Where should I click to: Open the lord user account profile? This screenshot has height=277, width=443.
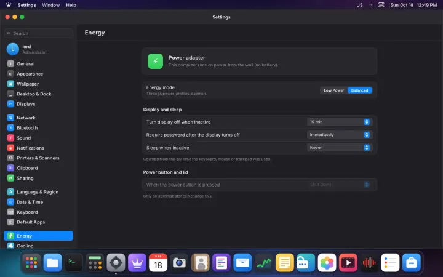click(x=38, y=49)
